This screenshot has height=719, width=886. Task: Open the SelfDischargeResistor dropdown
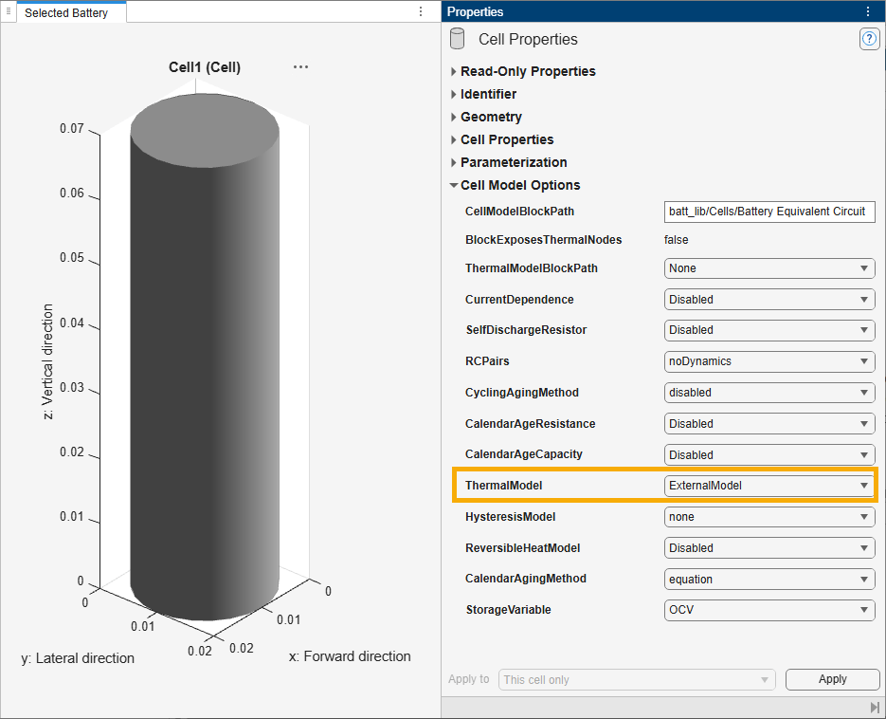tap(769, 330)
